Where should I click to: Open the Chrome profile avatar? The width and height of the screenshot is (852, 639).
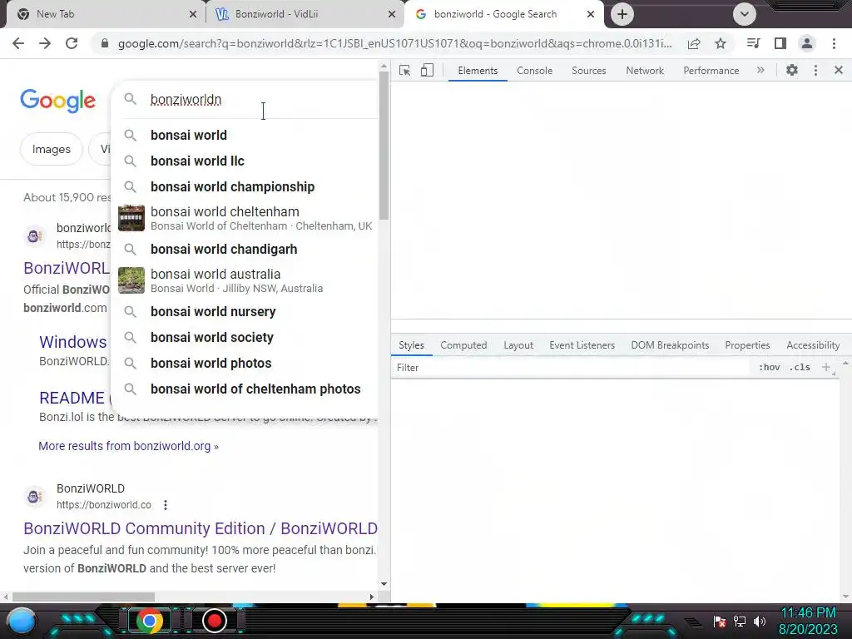click(x=807, y=43)
